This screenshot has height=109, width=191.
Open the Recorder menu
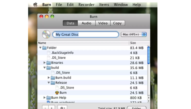point(86,5)
